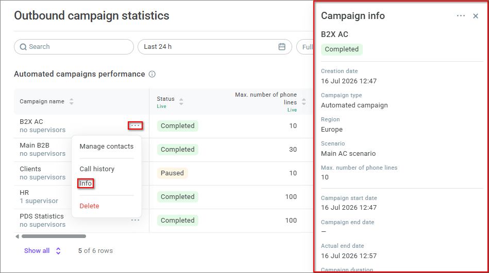This screenshot has width=489, height=273.
Task: Sort table by Campaign name
Action: point(72,101)
